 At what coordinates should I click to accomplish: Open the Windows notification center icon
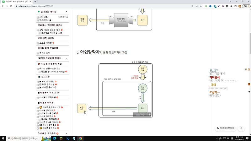247,138
